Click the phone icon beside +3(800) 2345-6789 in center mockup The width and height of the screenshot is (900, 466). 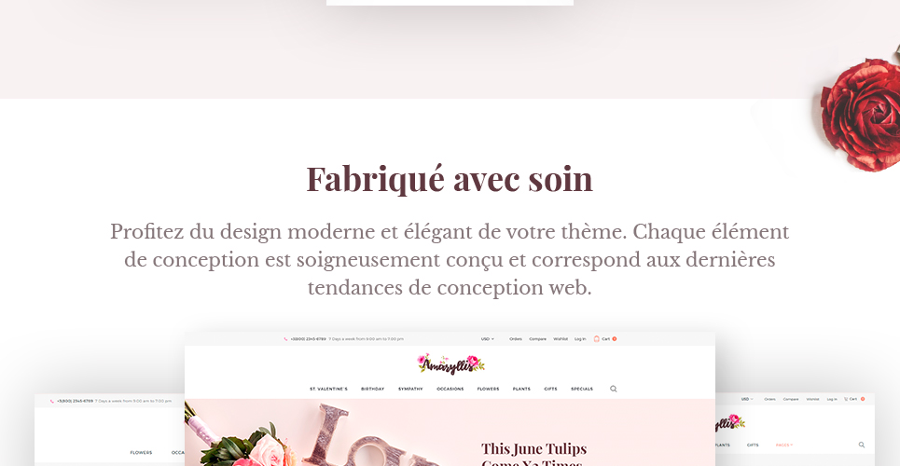click(x=285, y=339)
